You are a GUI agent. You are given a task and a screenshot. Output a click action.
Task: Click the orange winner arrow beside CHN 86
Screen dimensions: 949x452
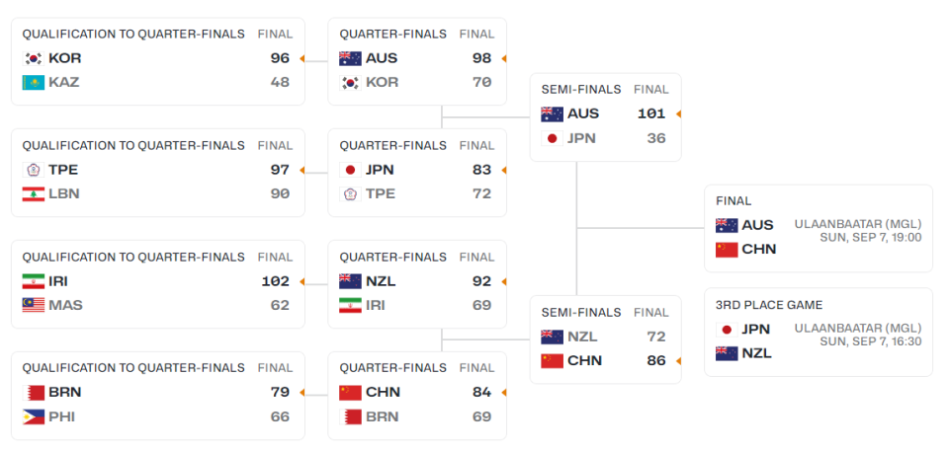pos(678,361)
